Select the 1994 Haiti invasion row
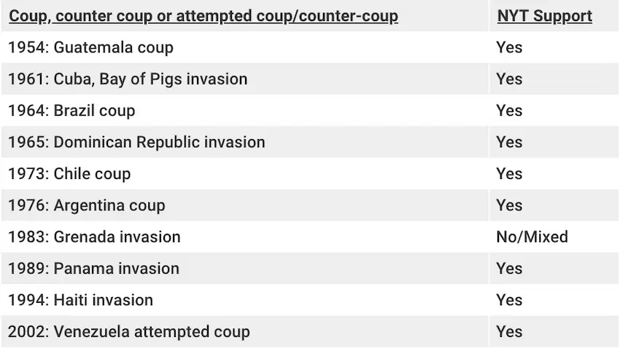Viewport: 620px width, 348px height. coord(310,300)
